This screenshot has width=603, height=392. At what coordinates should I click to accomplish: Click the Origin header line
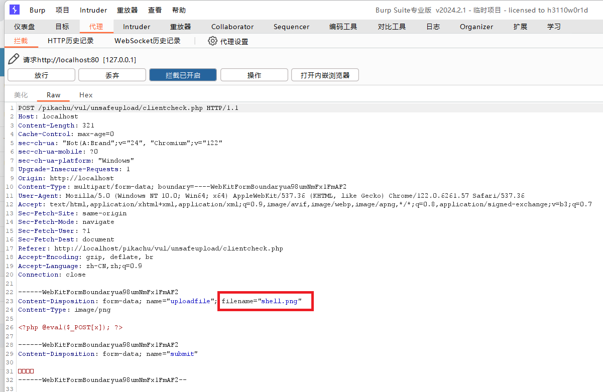tap(66, 178)
